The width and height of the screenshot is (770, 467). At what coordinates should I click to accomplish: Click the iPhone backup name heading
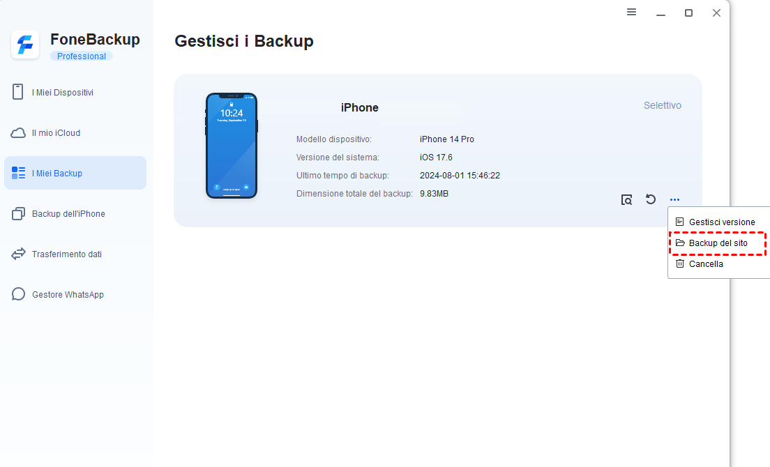(359, 108)
